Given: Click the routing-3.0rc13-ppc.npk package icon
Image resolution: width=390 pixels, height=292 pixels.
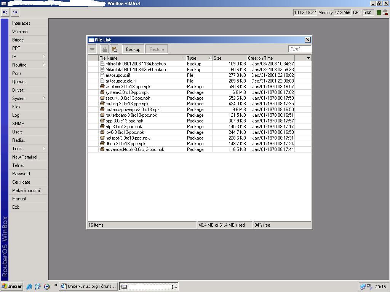Looking at the screenshot, I should click(x=102, y=103).
